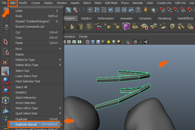Click the rendering selection mask icon

tap(131, 10)
